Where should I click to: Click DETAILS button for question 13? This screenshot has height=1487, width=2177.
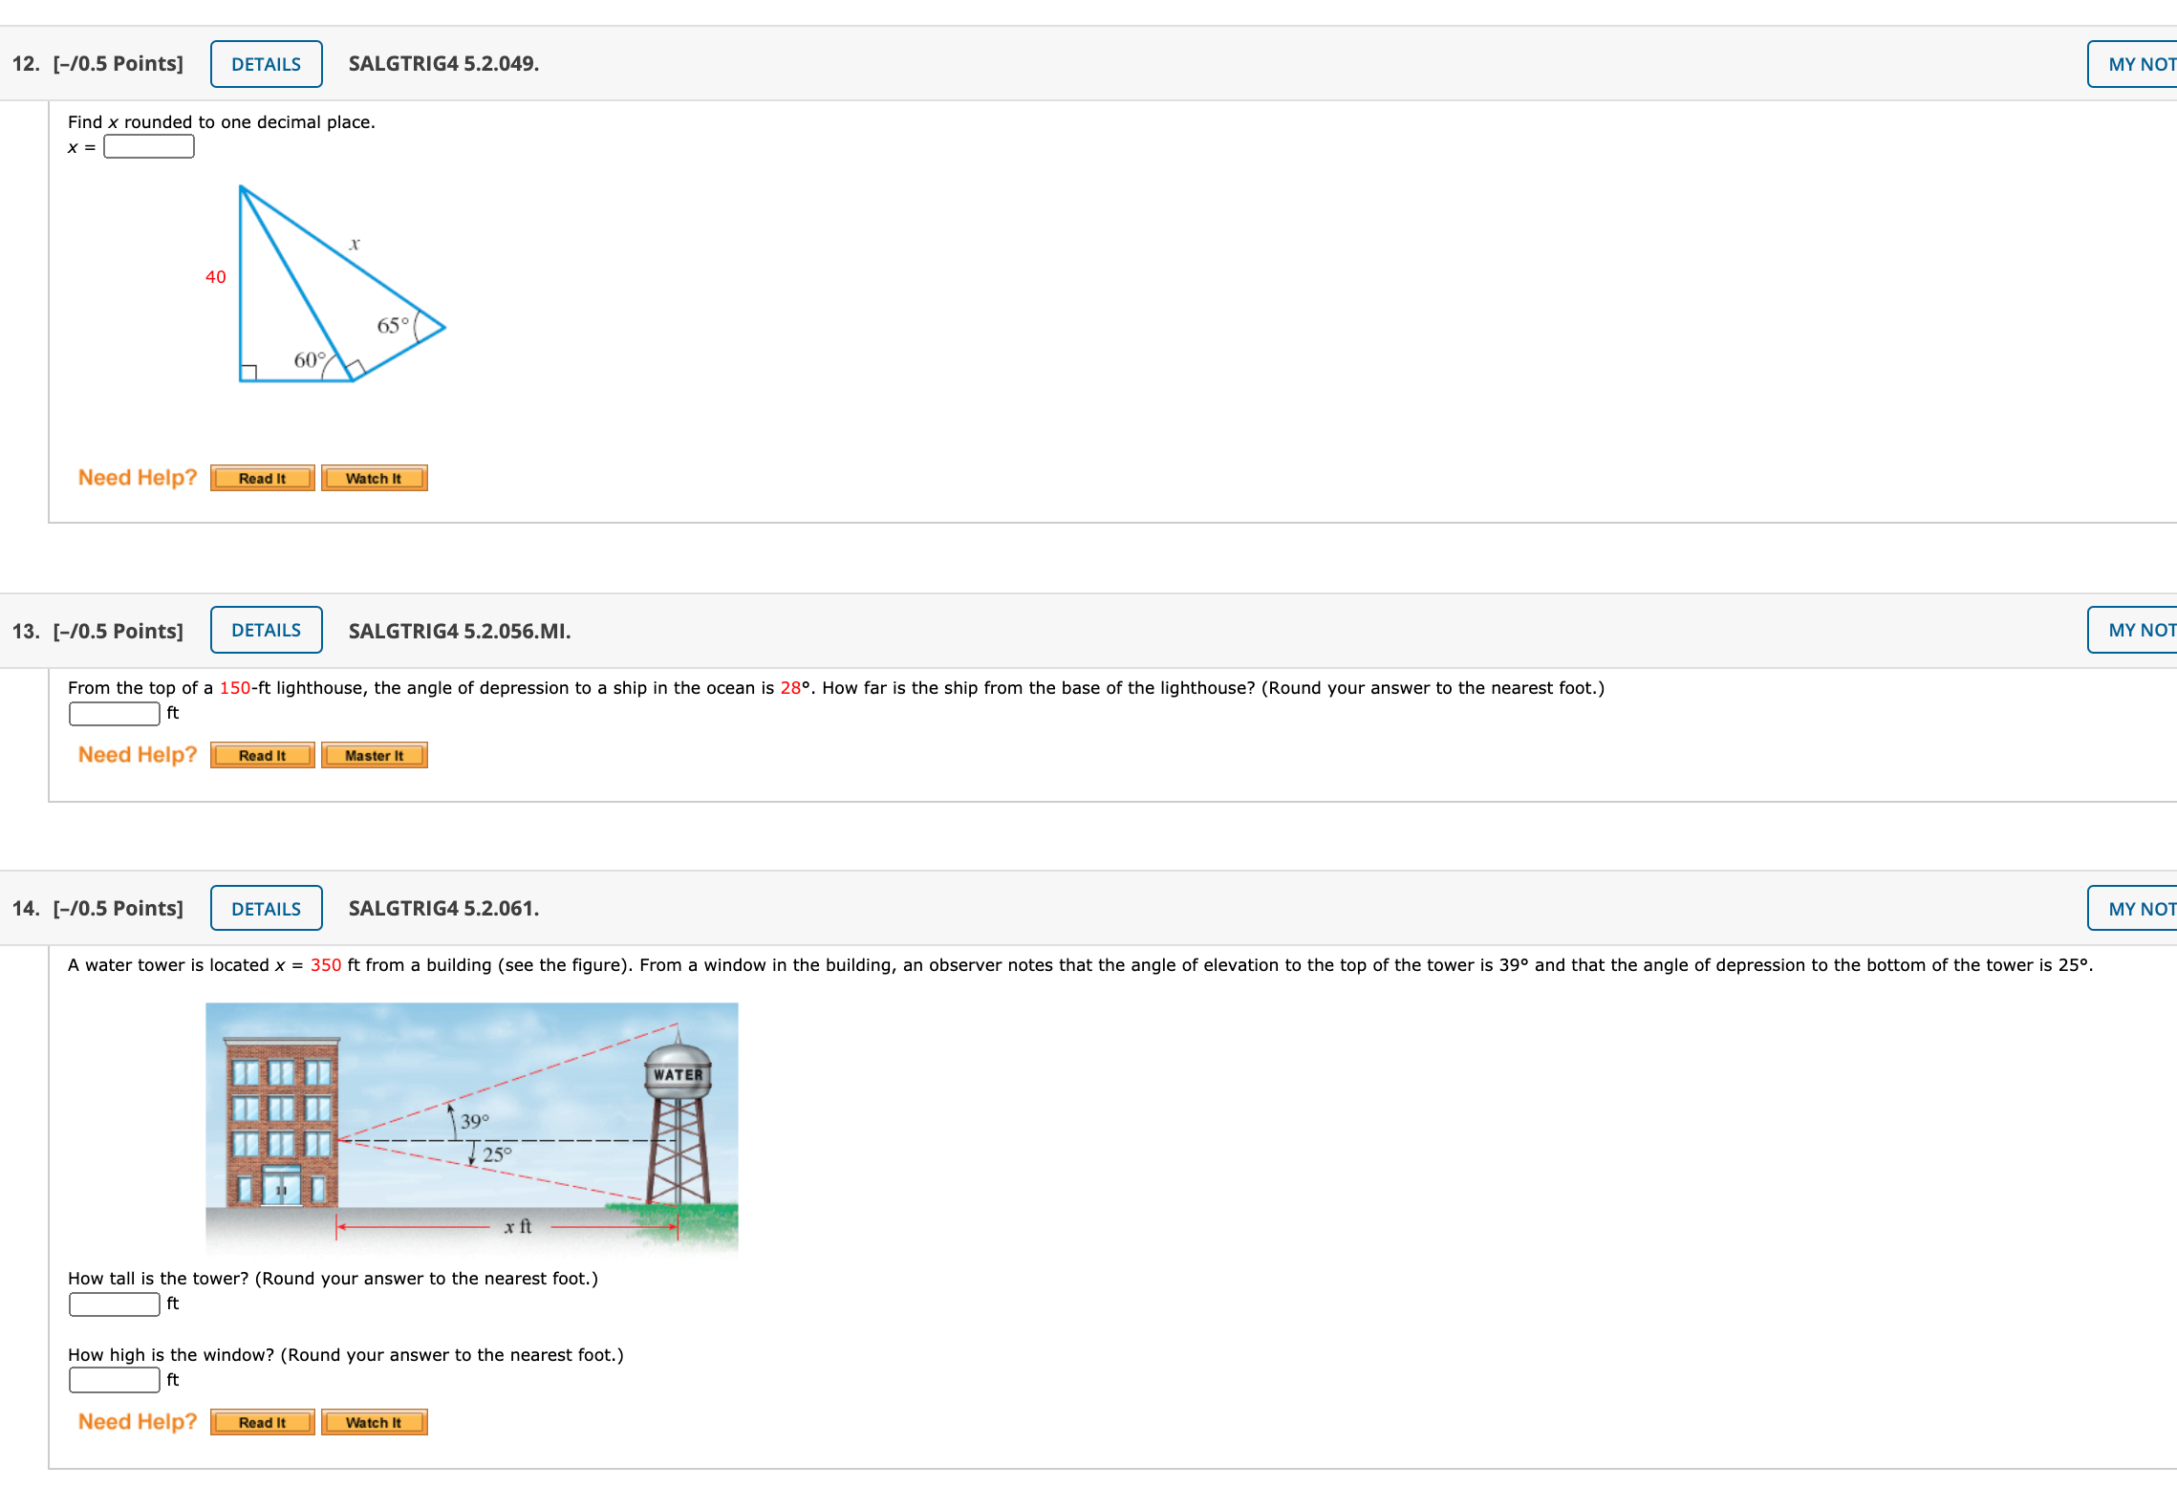[x=266, y=631]
